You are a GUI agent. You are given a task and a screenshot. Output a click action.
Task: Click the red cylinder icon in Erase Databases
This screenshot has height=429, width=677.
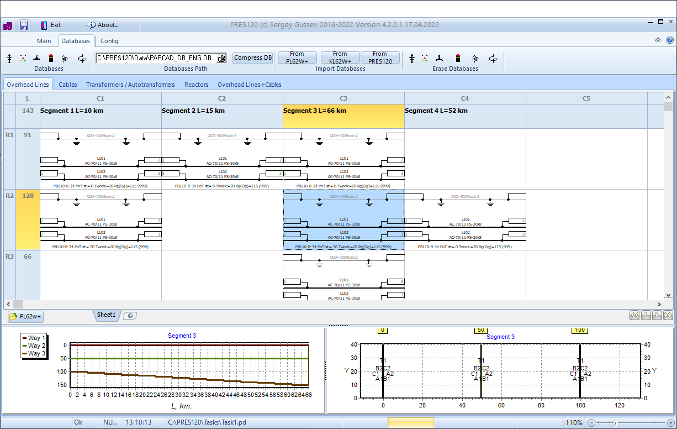(x=458, y=58)
